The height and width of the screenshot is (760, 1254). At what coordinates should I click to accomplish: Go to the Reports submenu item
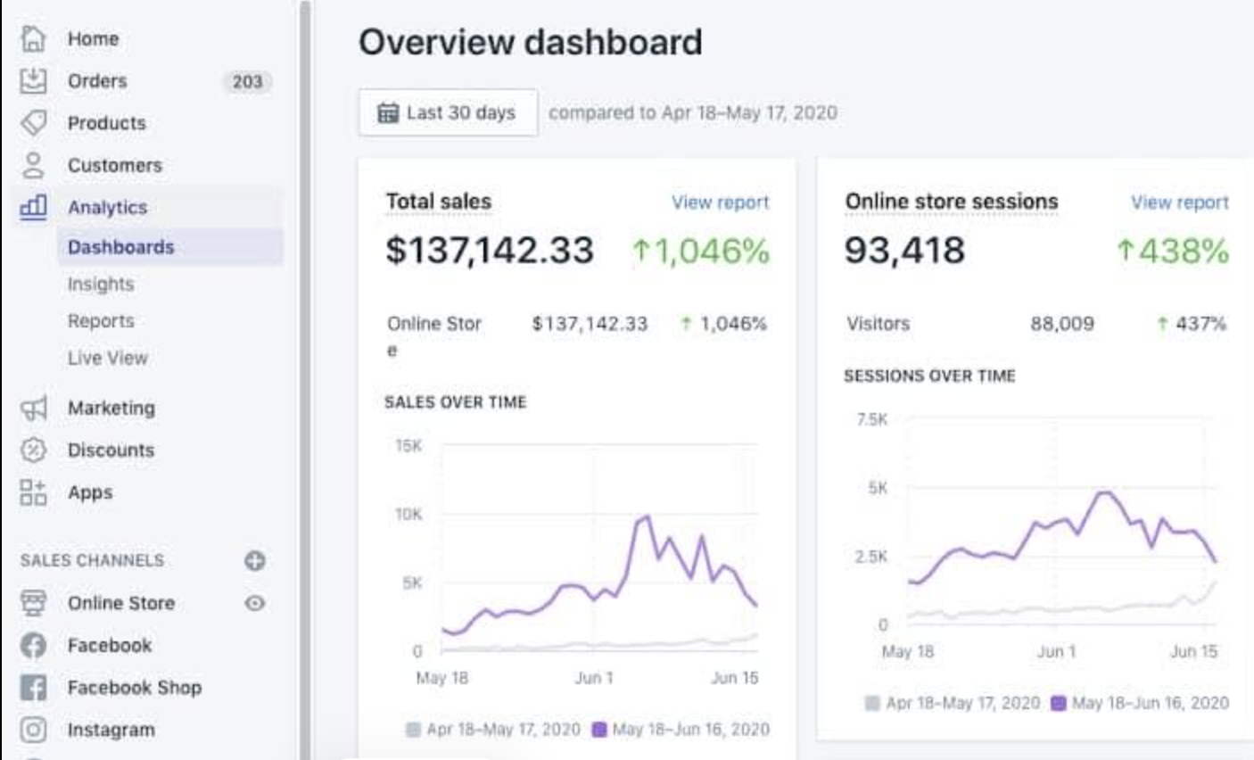pyautogui.click(x=101, y=320)
